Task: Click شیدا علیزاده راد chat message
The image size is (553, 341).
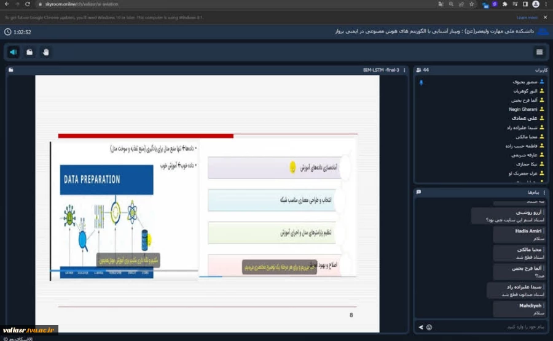Action: 516,290
